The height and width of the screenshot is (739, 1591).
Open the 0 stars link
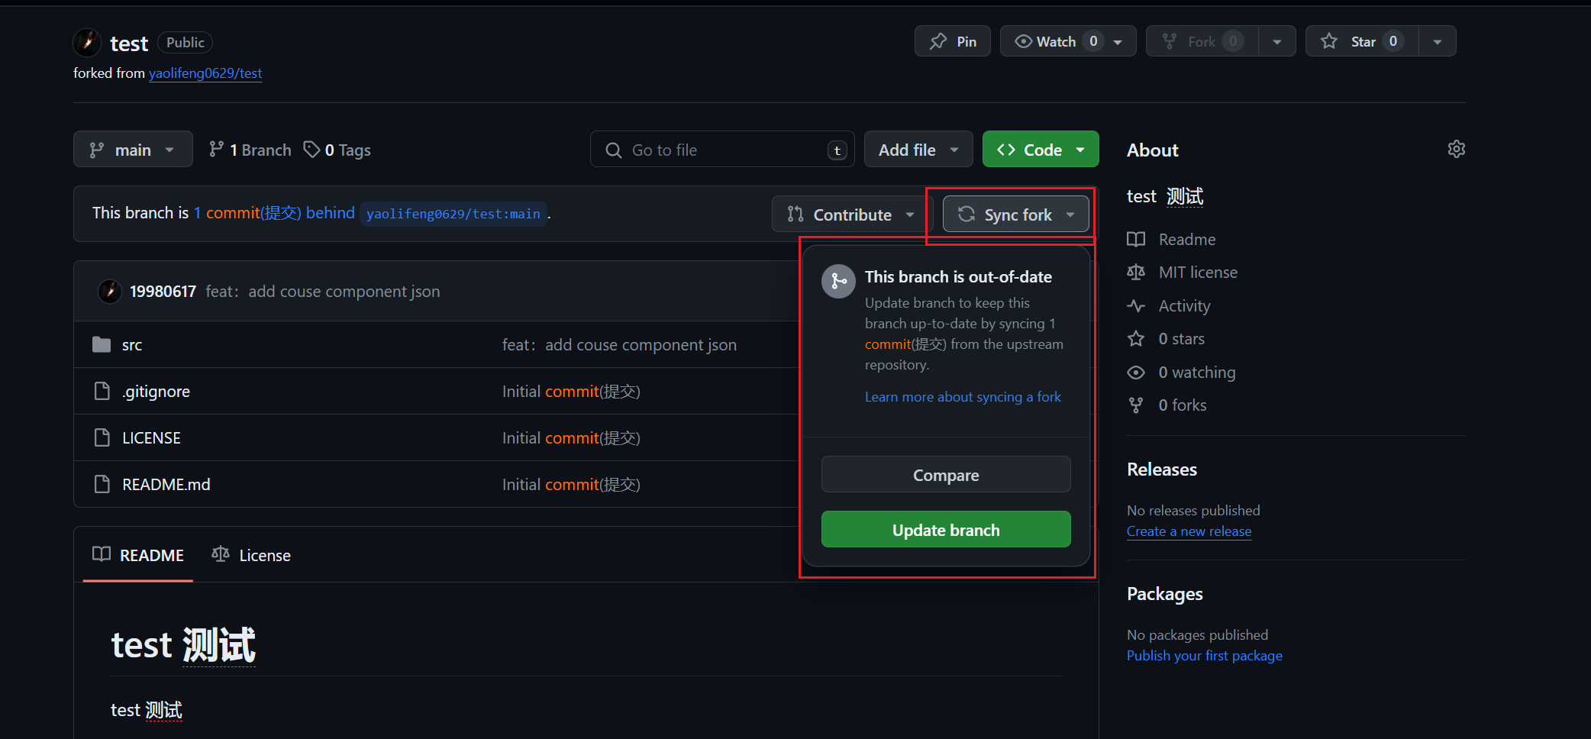pyautogui.click(x=1181, y=339)
